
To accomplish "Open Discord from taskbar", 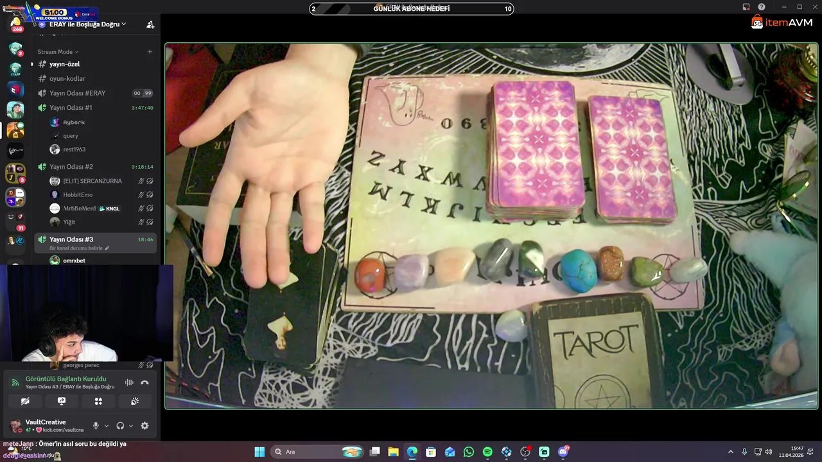I will point(563,452).
